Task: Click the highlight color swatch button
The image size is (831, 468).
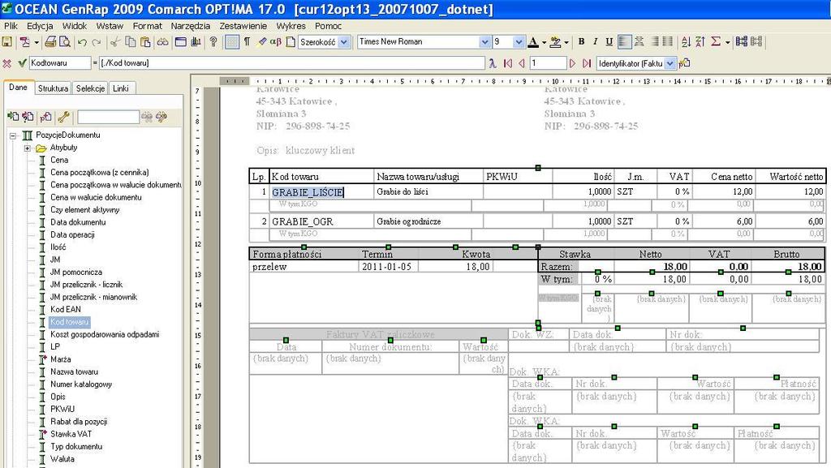Action: [555, 42]
